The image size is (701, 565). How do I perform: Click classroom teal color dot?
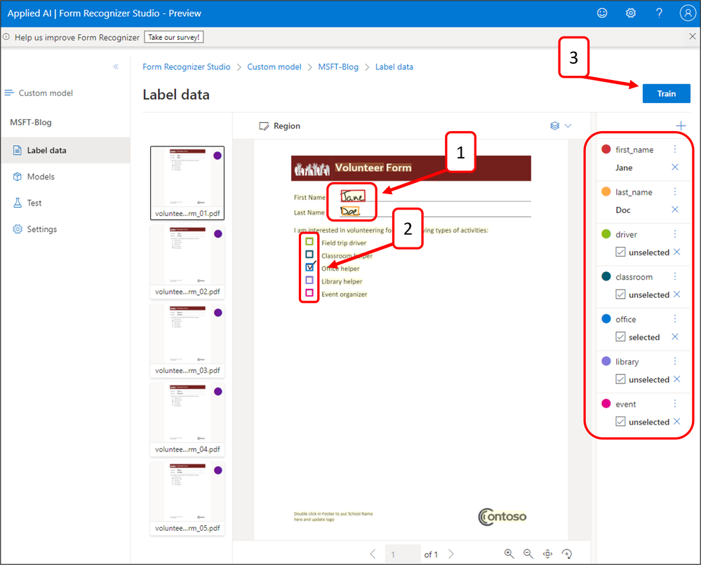click(x=606, y=276)
